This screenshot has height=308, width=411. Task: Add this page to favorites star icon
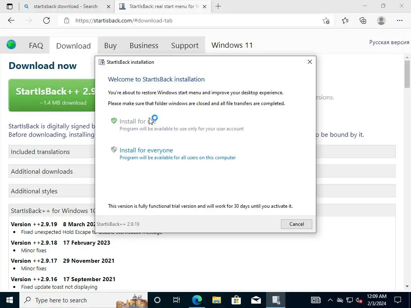(326, 20)
